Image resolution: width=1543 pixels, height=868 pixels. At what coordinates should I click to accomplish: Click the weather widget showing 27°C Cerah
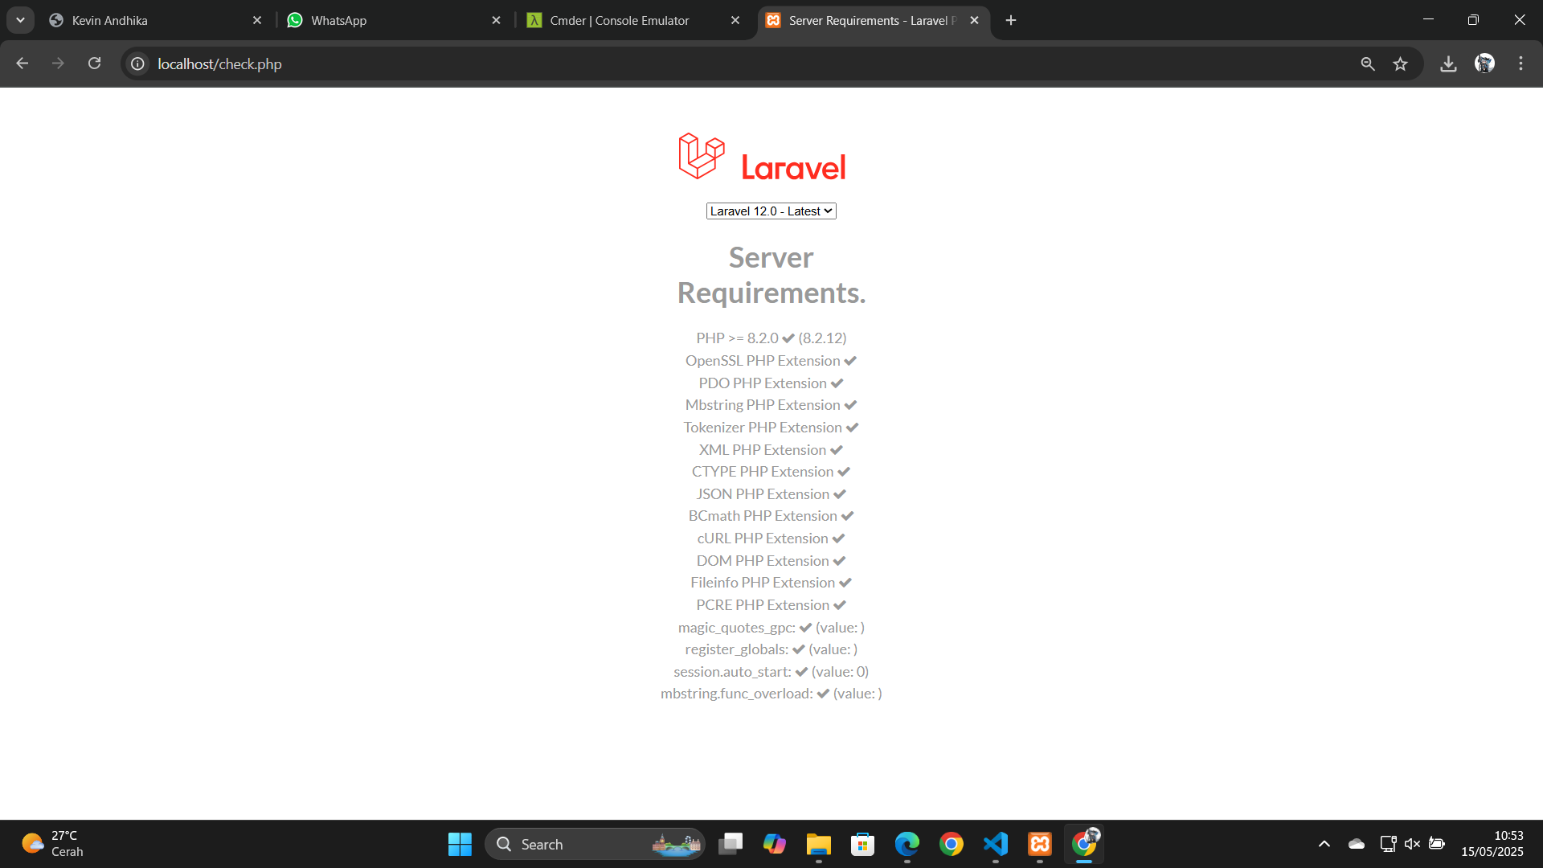coord(52,844)
